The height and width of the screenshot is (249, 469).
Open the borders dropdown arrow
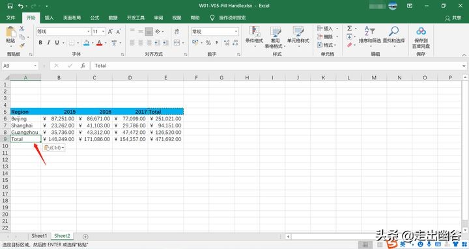tap(78, 43)
